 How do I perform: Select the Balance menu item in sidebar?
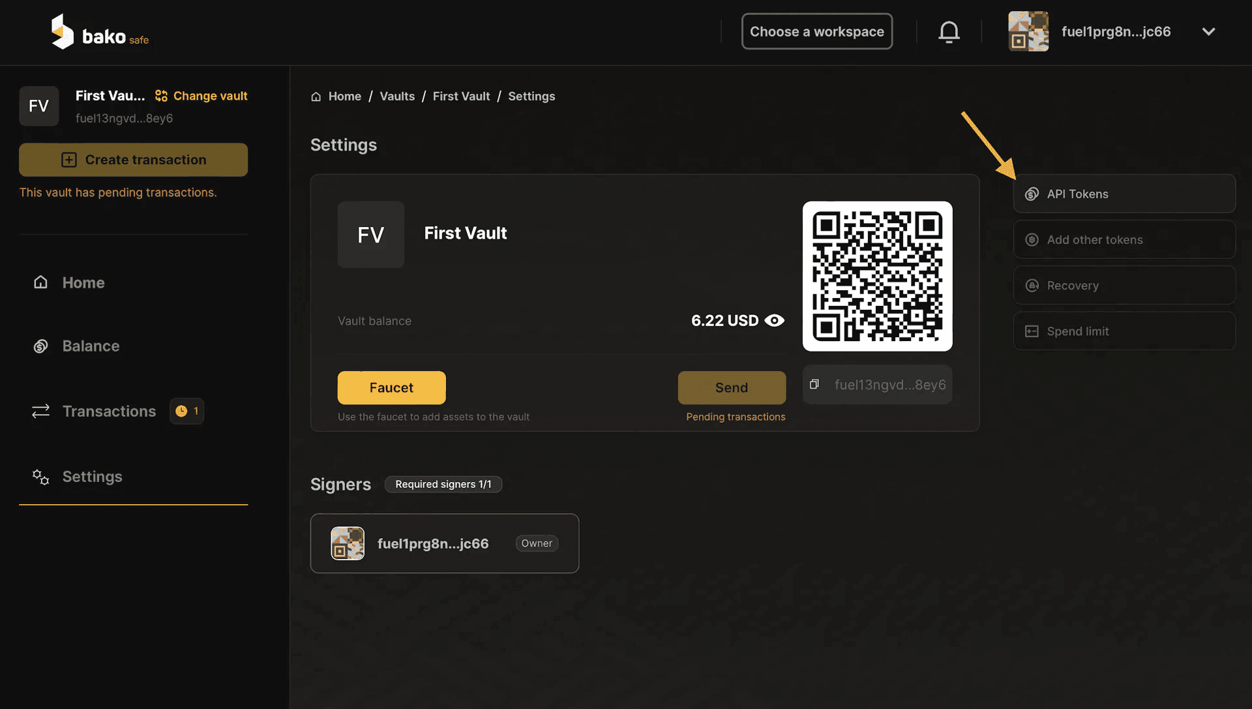90,346
